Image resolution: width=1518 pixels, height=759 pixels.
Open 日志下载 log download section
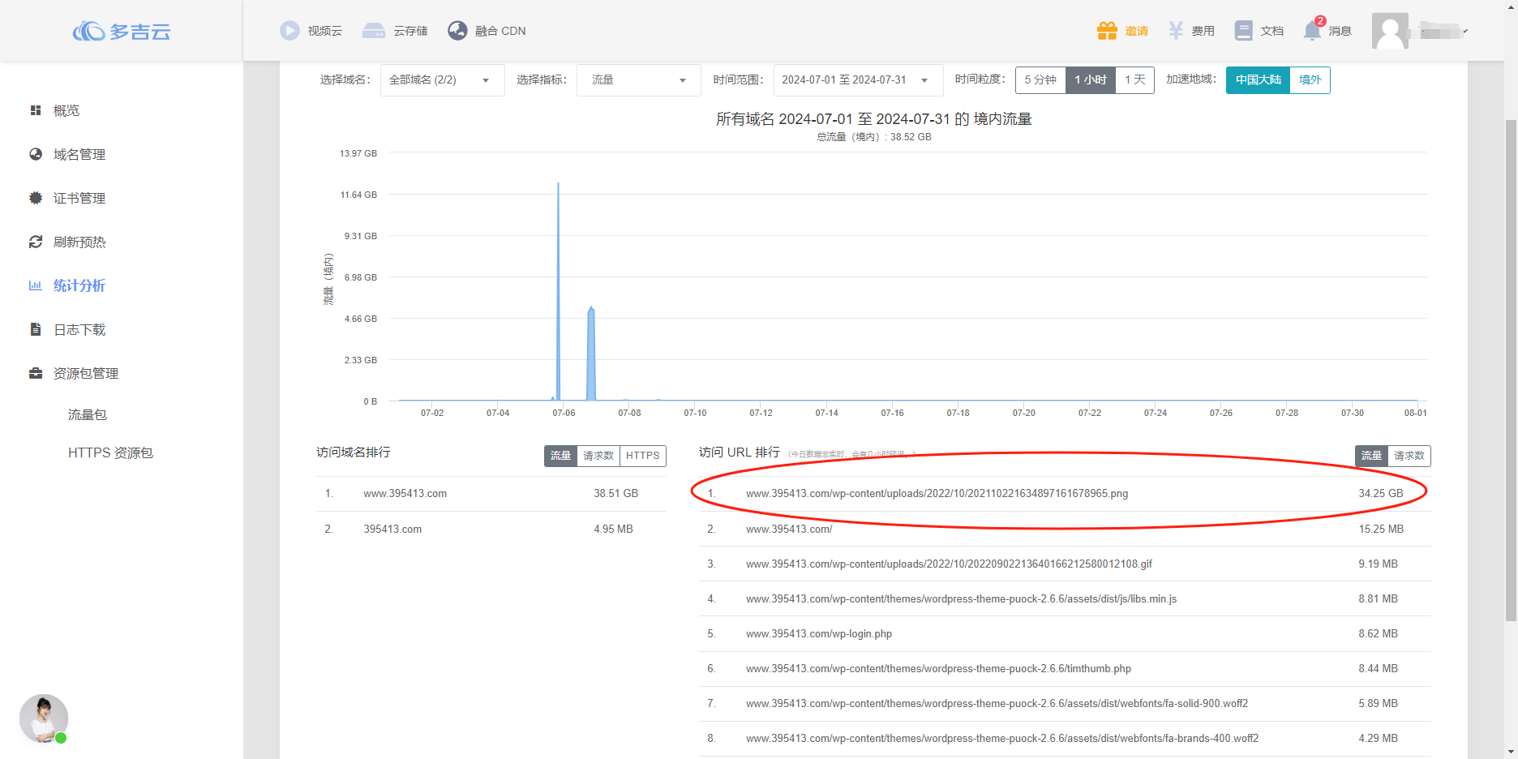click(79, 328)
